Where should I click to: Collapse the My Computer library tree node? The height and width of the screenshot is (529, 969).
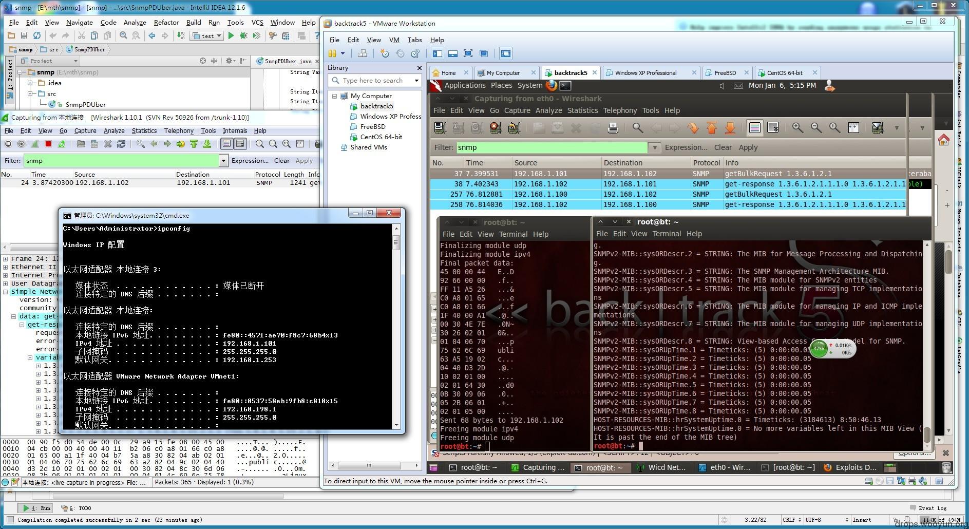335,96
